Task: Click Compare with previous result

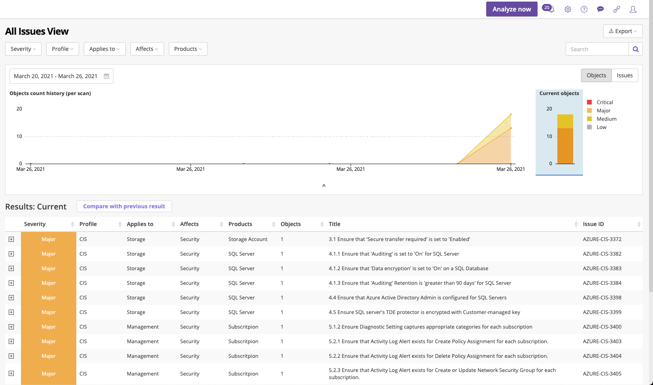Action: point(124,206)
